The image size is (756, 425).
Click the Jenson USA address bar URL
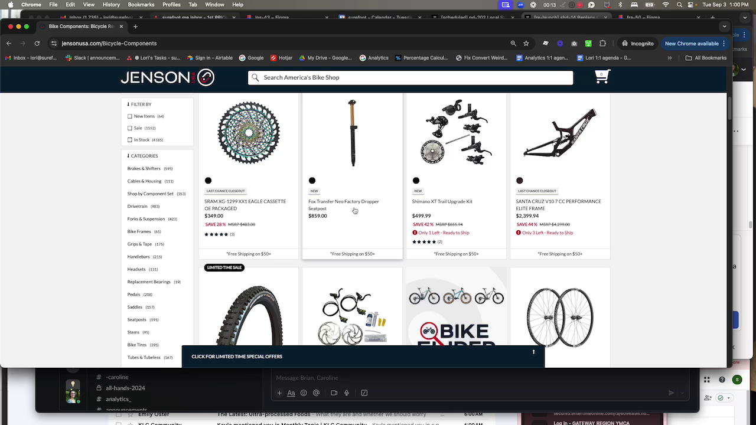pos(109,43)
